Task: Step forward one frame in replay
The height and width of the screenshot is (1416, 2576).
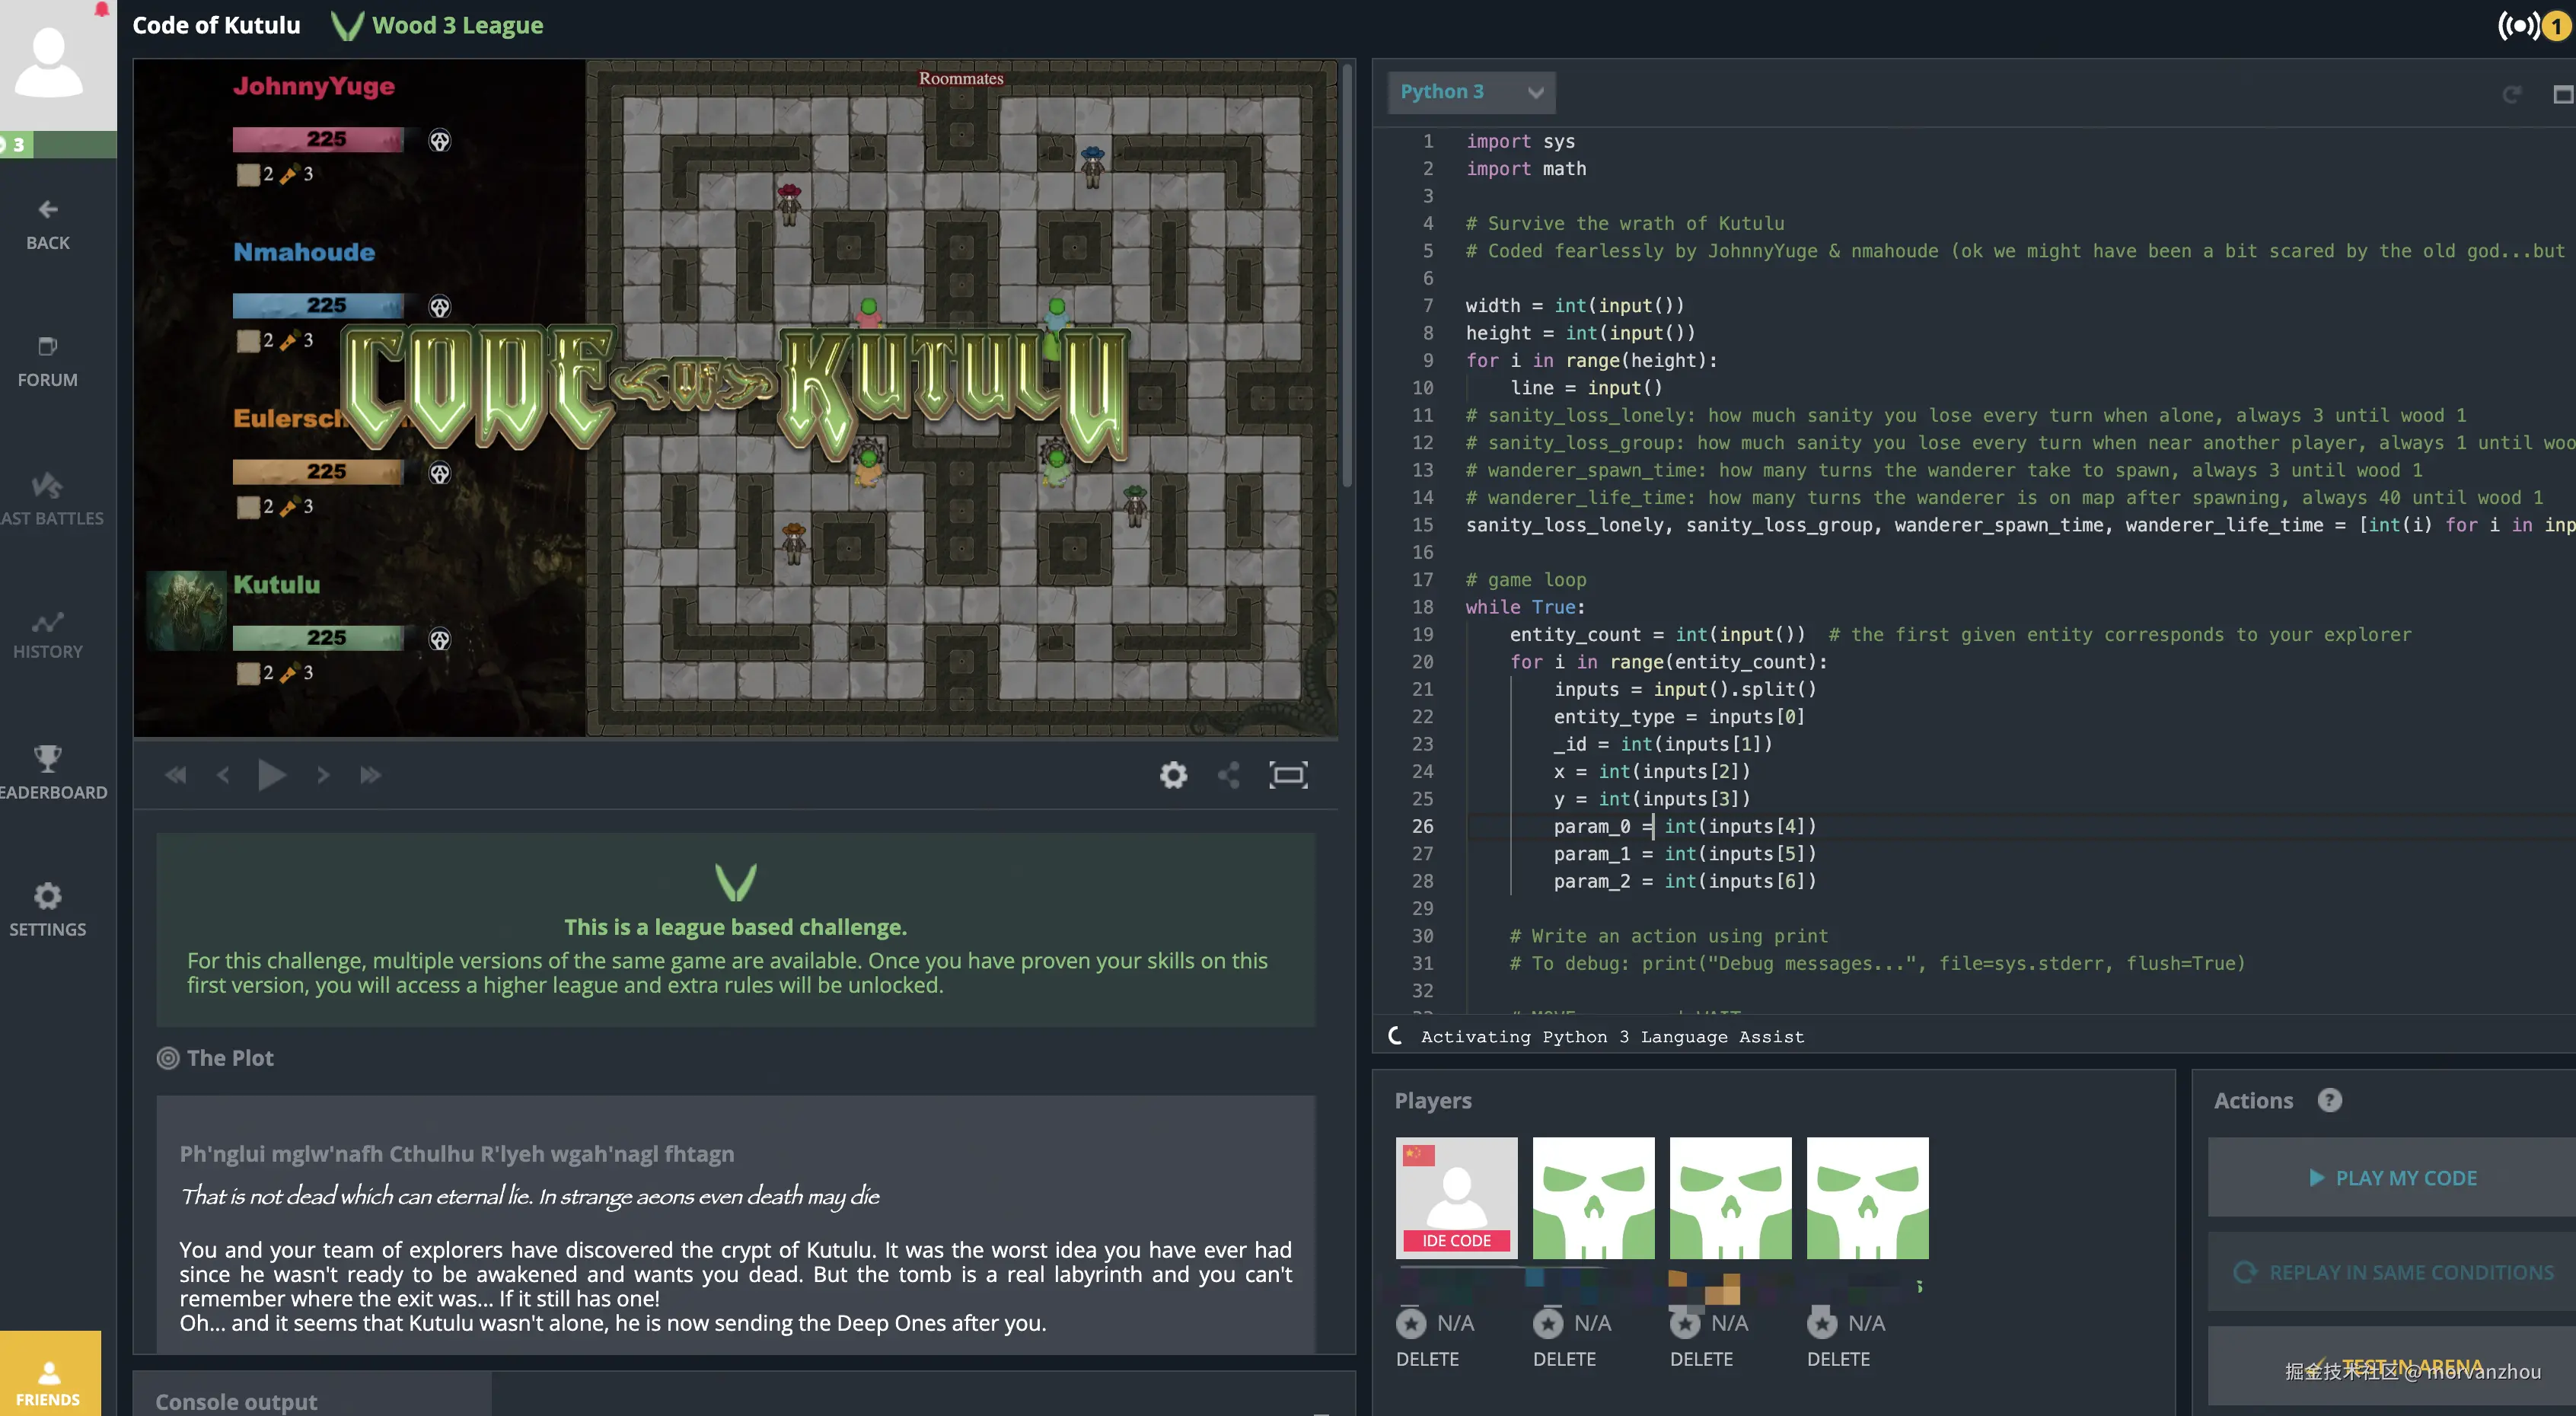Action: tap(322, 775)
